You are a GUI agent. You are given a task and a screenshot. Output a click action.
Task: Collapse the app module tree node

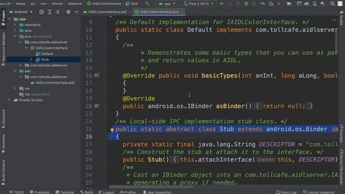(10, 19)
